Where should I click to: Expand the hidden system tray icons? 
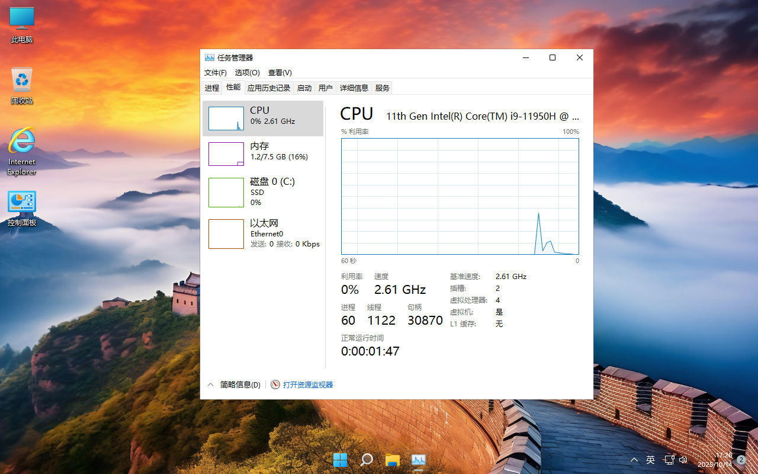tap(634, 459)
